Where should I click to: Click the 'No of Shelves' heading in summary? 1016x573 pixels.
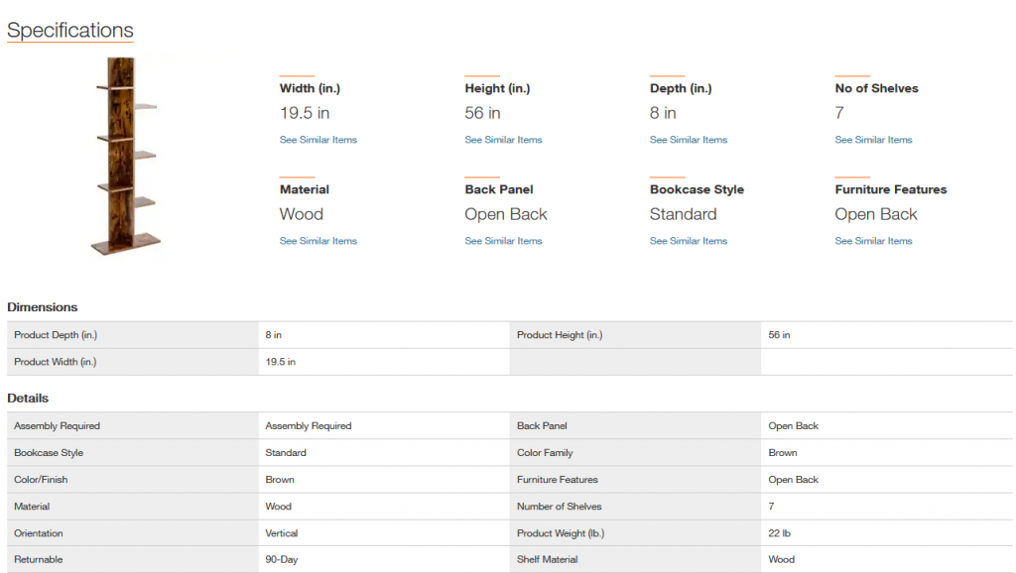click(x=877, y=88)
